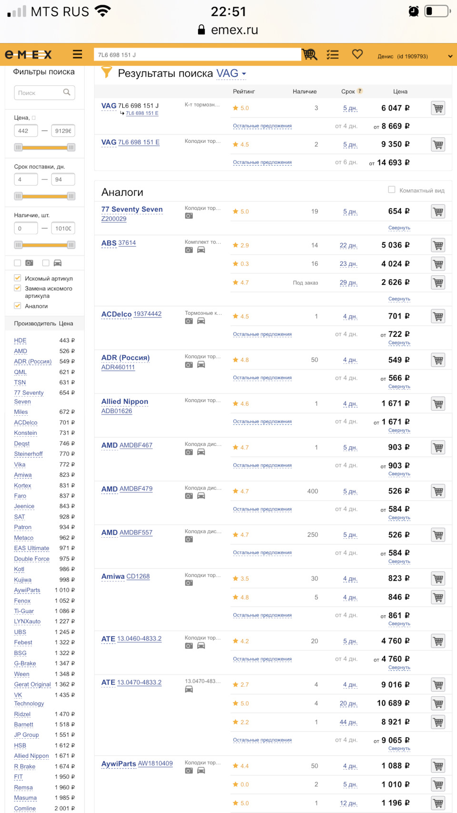Open the VAG brand dropdown in results title
Image resolution: width=457 pixels, height=813 pixels.
tap(231, 73)
